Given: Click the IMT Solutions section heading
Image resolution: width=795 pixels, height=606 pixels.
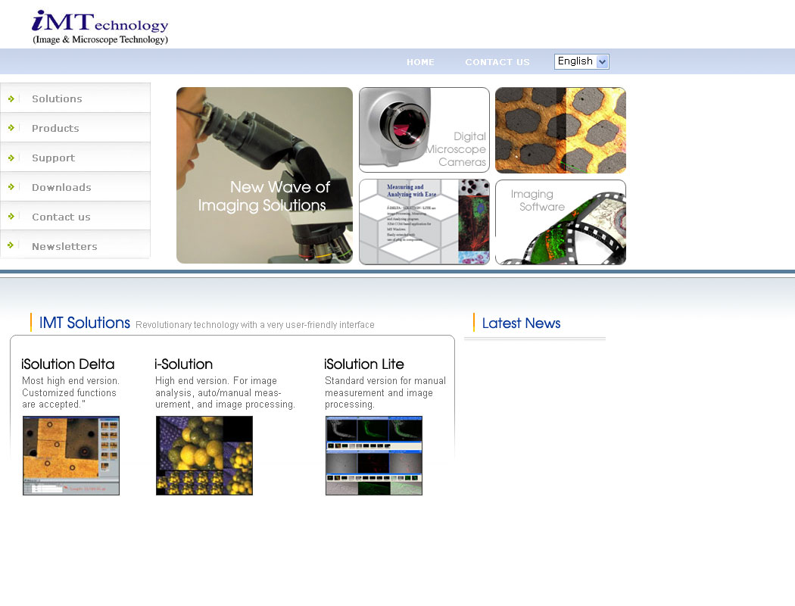Looking at the screenshot, I should (x=85, y=323).
